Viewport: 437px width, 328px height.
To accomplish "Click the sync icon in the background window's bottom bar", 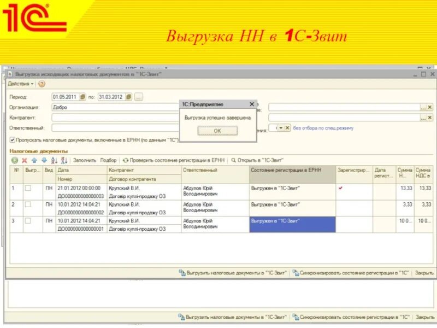I will click(296, 317).
